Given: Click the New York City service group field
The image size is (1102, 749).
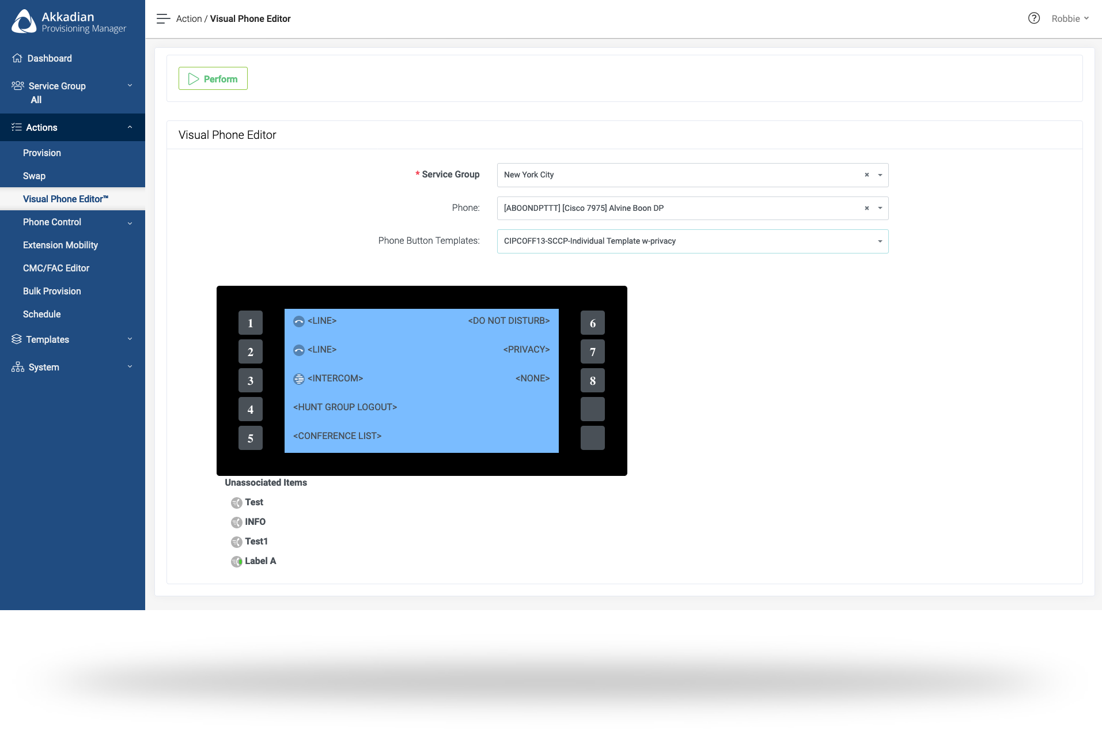Looking at the screenshot, I should point(692,175).
